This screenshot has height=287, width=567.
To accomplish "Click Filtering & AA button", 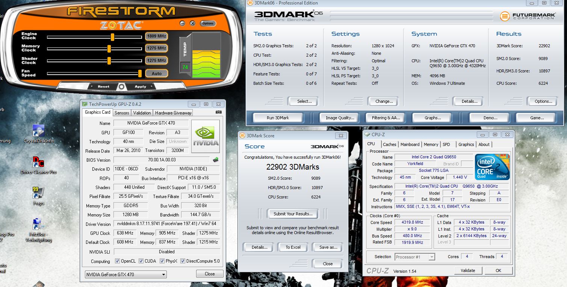I will [386, 118].
